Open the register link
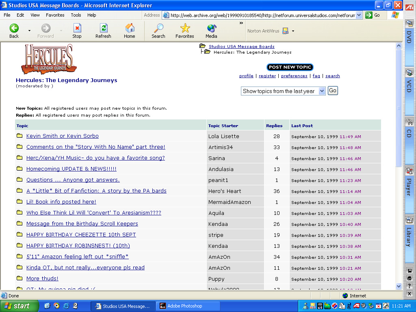The image size is (416, 312). (x=267, y=76)
